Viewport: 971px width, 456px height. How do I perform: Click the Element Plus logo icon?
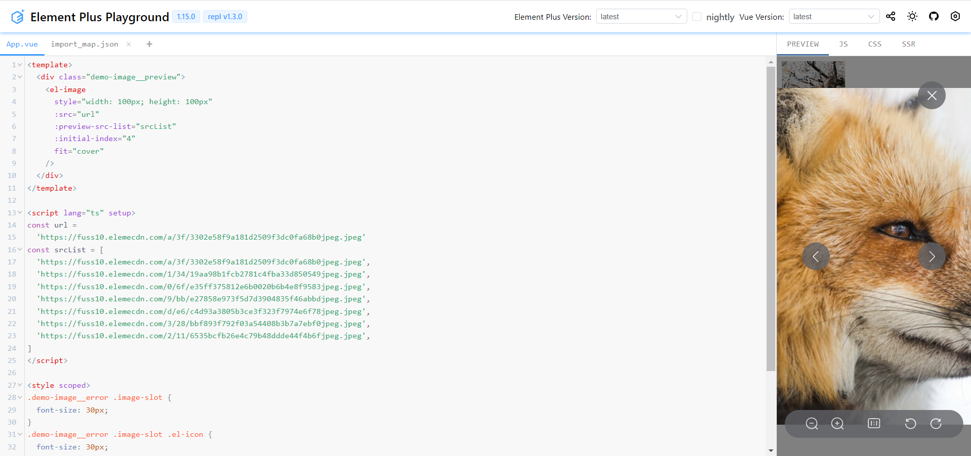click(18, 17)
